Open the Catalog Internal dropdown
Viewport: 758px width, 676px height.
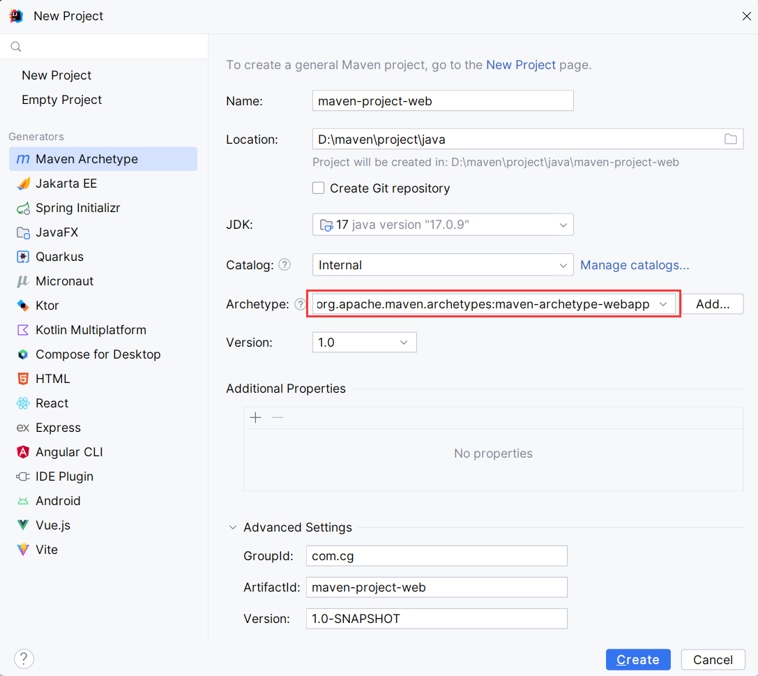point(443,265)
